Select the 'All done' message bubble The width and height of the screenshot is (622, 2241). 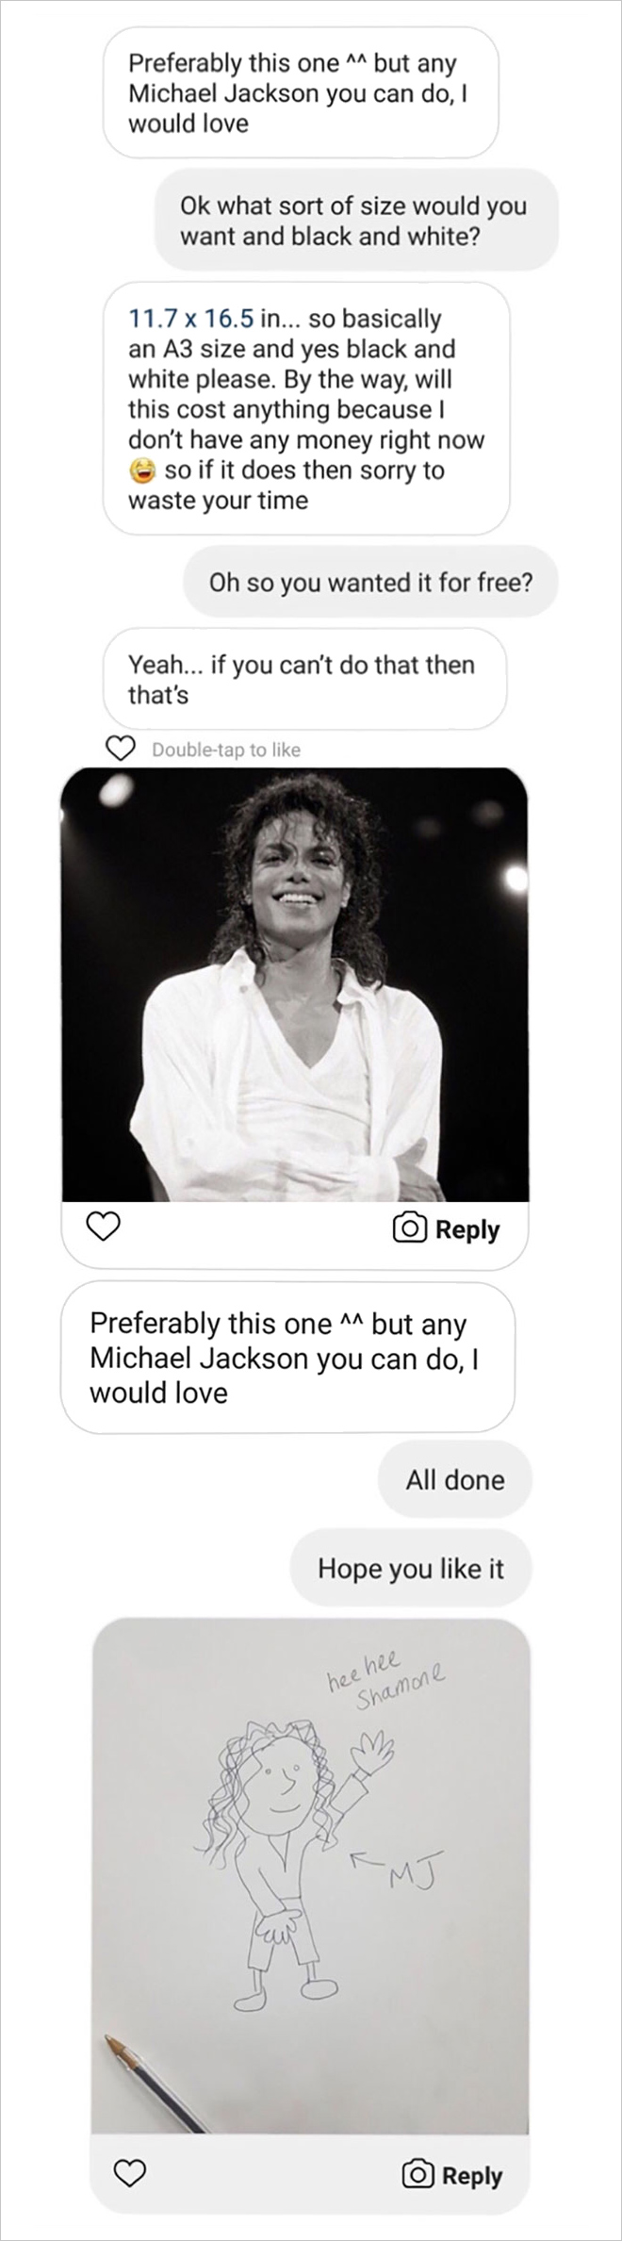click(455, 1479)
